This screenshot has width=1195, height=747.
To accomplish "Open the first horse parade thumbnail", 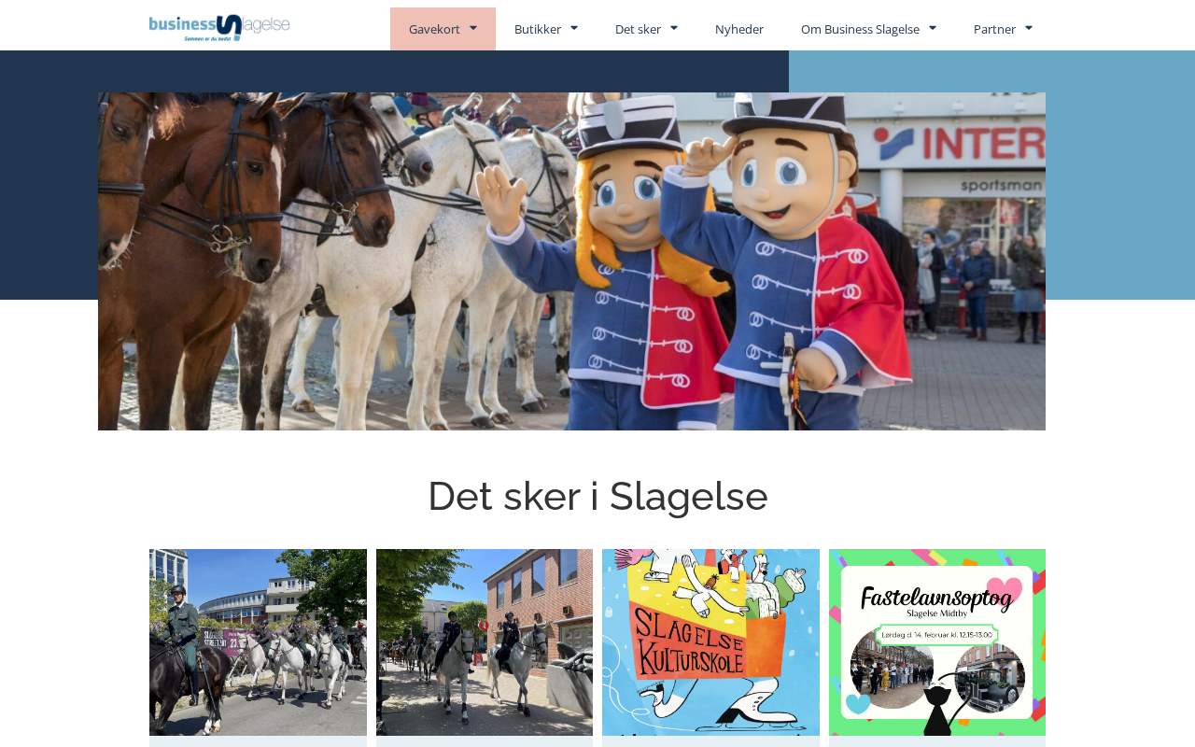I will coord(258,642).
